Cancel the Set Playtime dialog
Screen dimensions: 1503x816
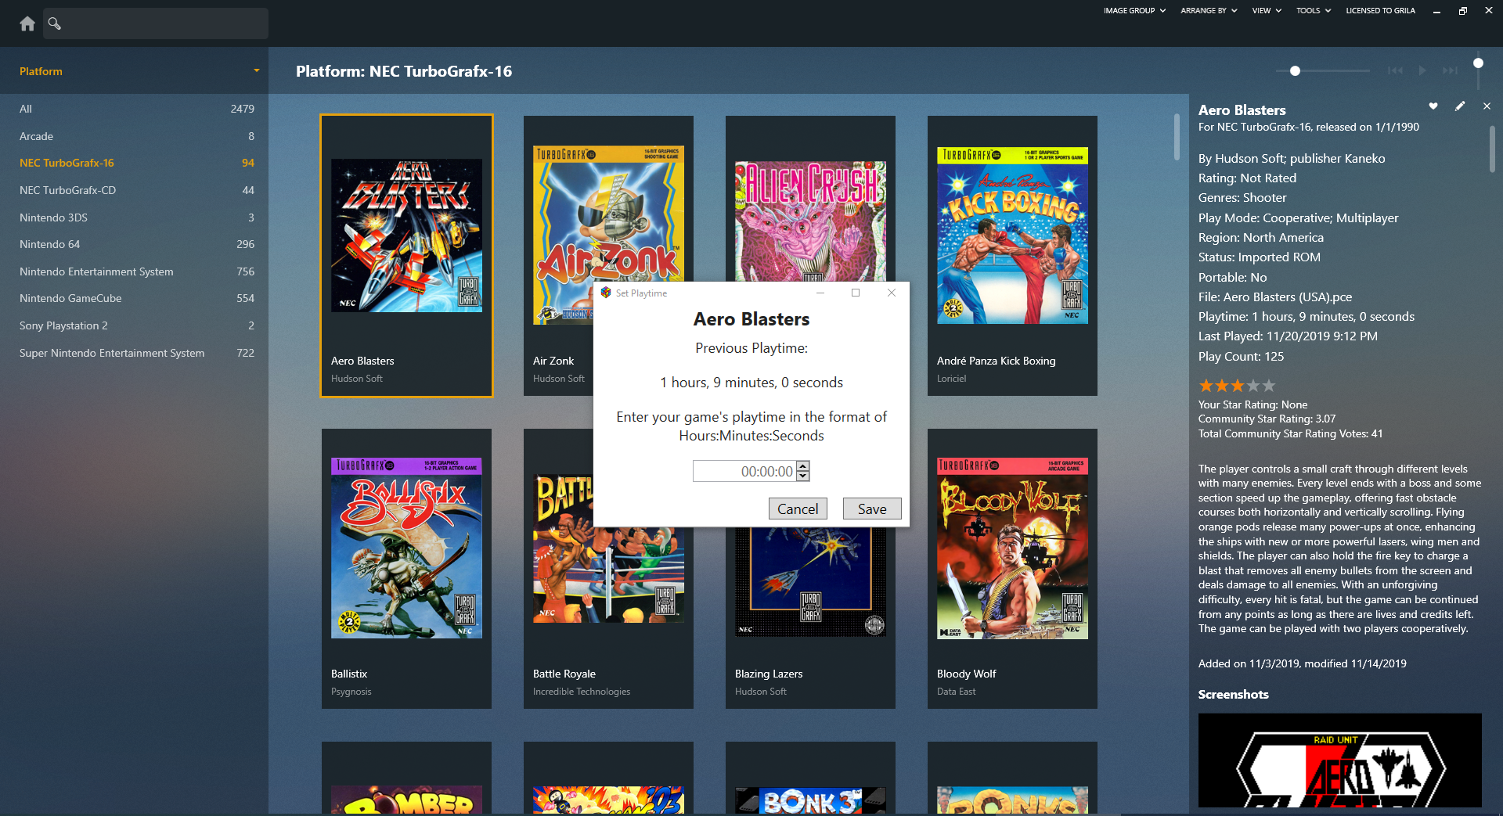pos(798,509)
